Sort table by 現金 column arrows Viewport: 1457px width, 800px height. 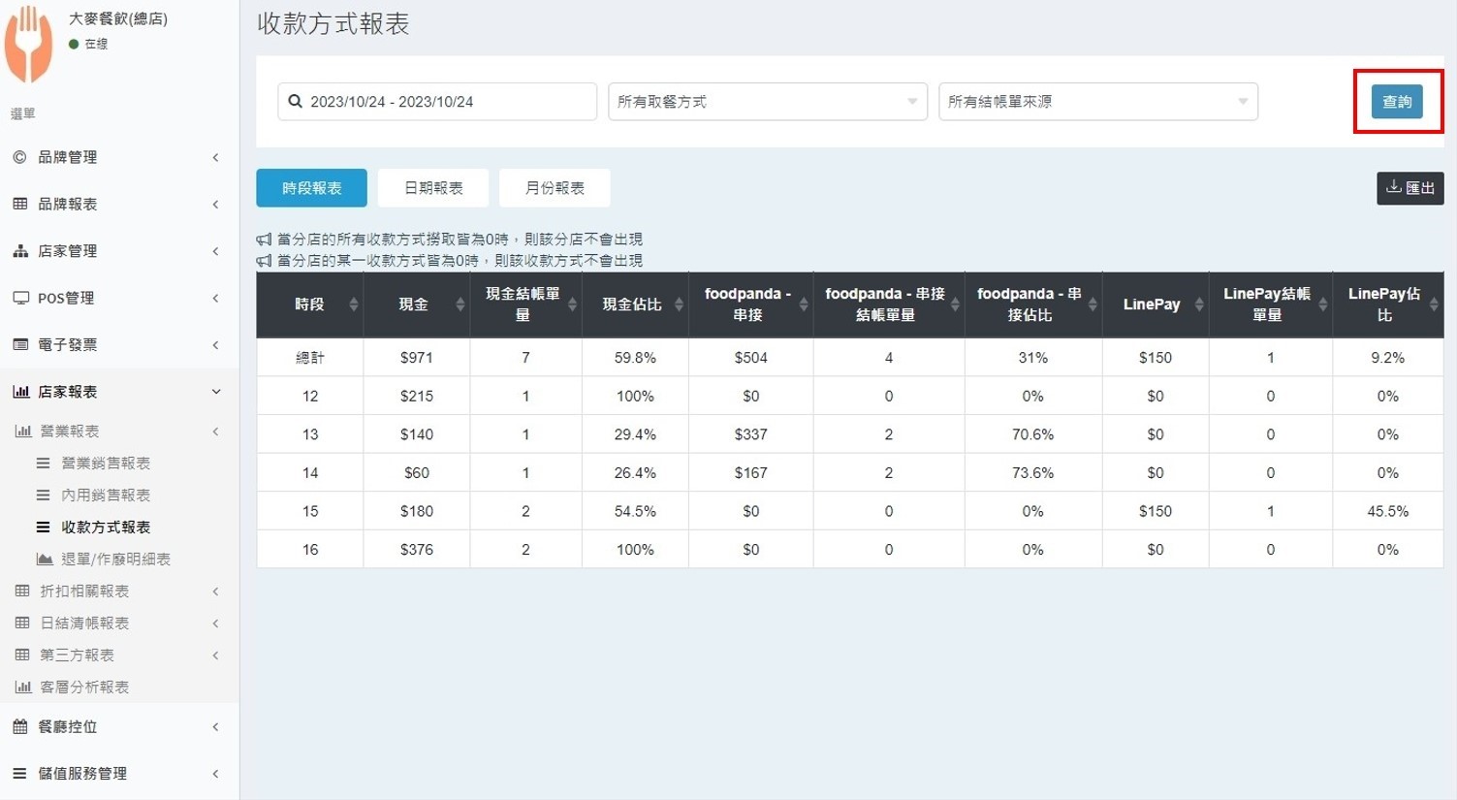[x=459, y=304]
